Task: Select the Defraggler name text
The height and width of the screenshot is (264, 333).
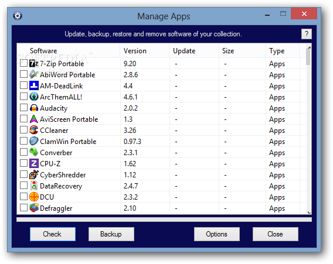Action: [x=56, y=208]
